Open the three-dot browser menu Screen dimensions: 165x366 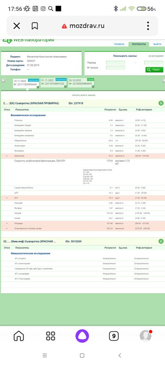[148, 26]
